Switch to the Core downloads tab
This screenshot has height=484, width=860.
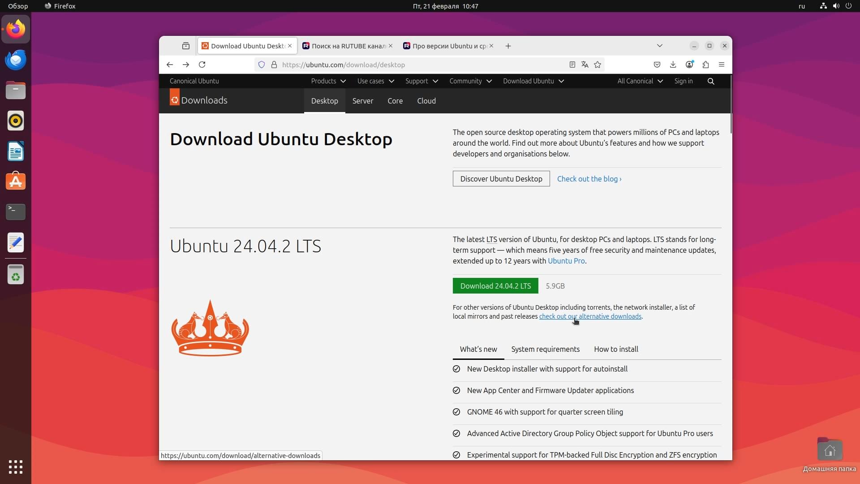coord(395,101)
